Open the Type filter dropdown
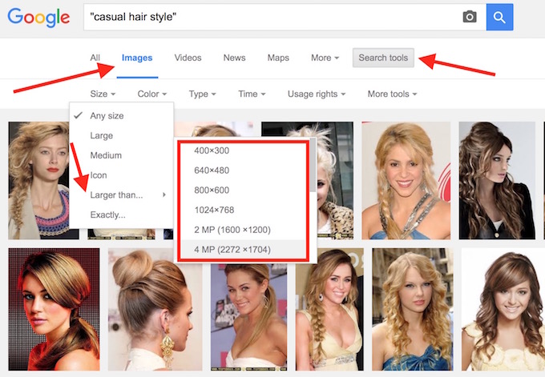 pyautogui.click(x=203, y=94)
